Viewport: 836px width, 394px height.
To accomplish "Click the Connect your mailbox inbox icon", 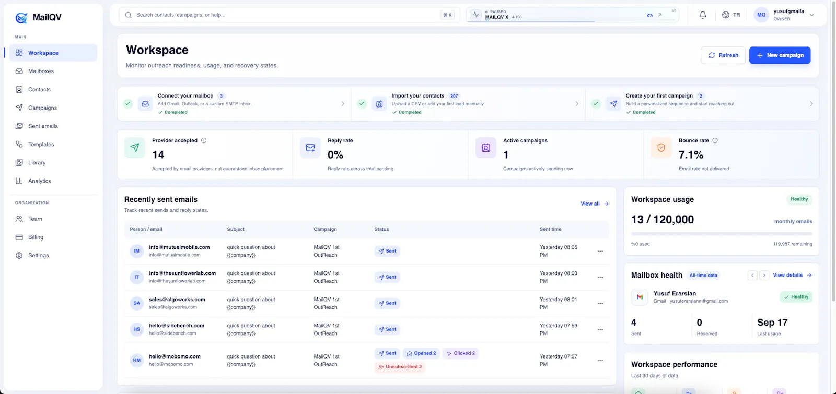I will (145, 104).
